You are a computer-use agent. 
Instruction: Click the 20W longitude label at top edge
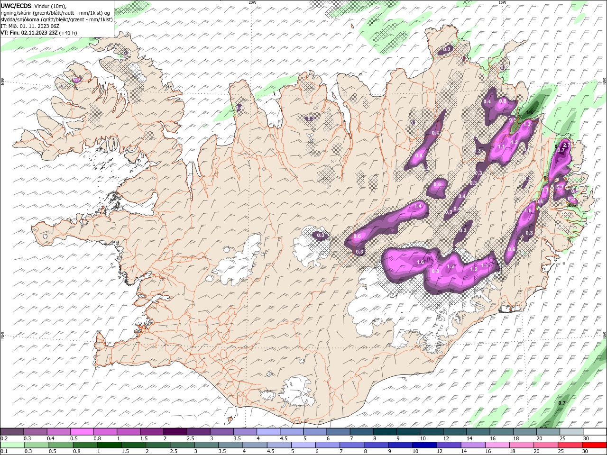[x=253, y=2]
